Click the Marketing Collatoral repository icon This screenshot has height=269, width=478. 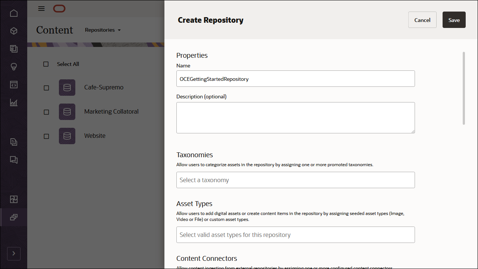click(67, 112)
